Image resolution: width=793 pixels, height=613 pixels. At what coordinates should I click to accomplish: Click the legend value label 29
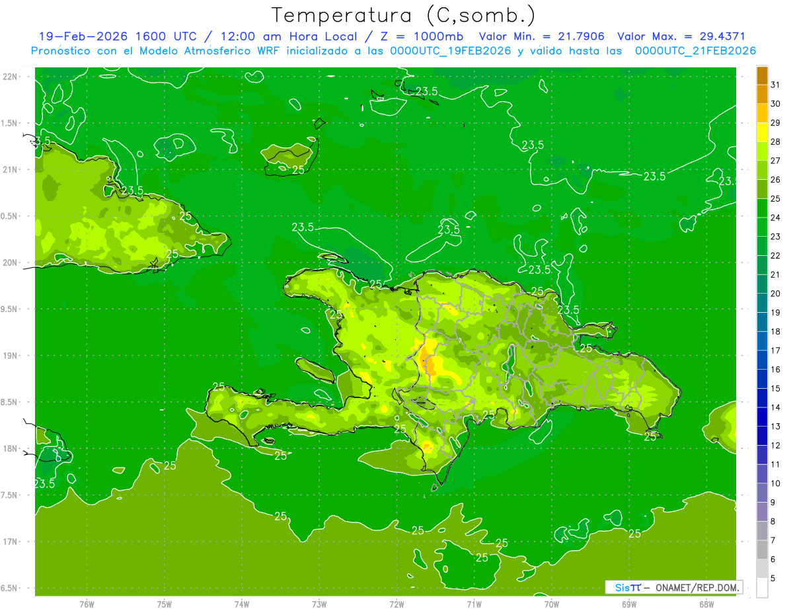coord(775,122)
